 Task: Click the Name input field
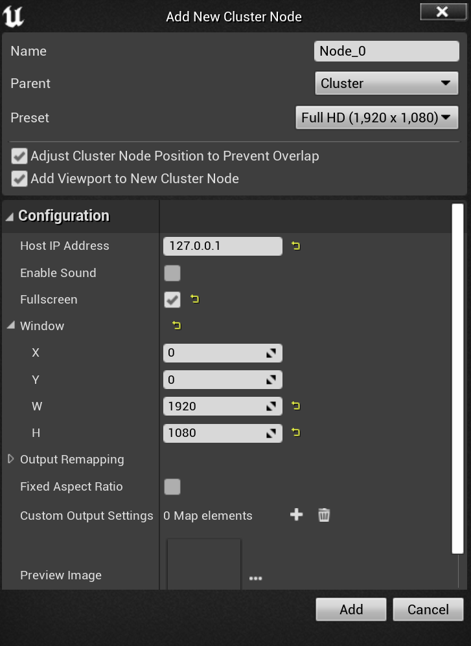386,51
